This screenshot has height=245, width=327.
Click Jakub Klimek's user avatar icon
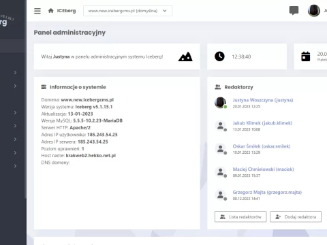pos(220,125)
